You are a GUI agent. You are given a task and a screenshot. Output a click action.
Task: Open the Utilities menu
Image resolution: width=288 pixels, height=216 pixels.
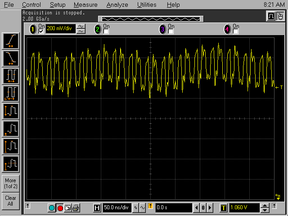(x=147, y=5)
